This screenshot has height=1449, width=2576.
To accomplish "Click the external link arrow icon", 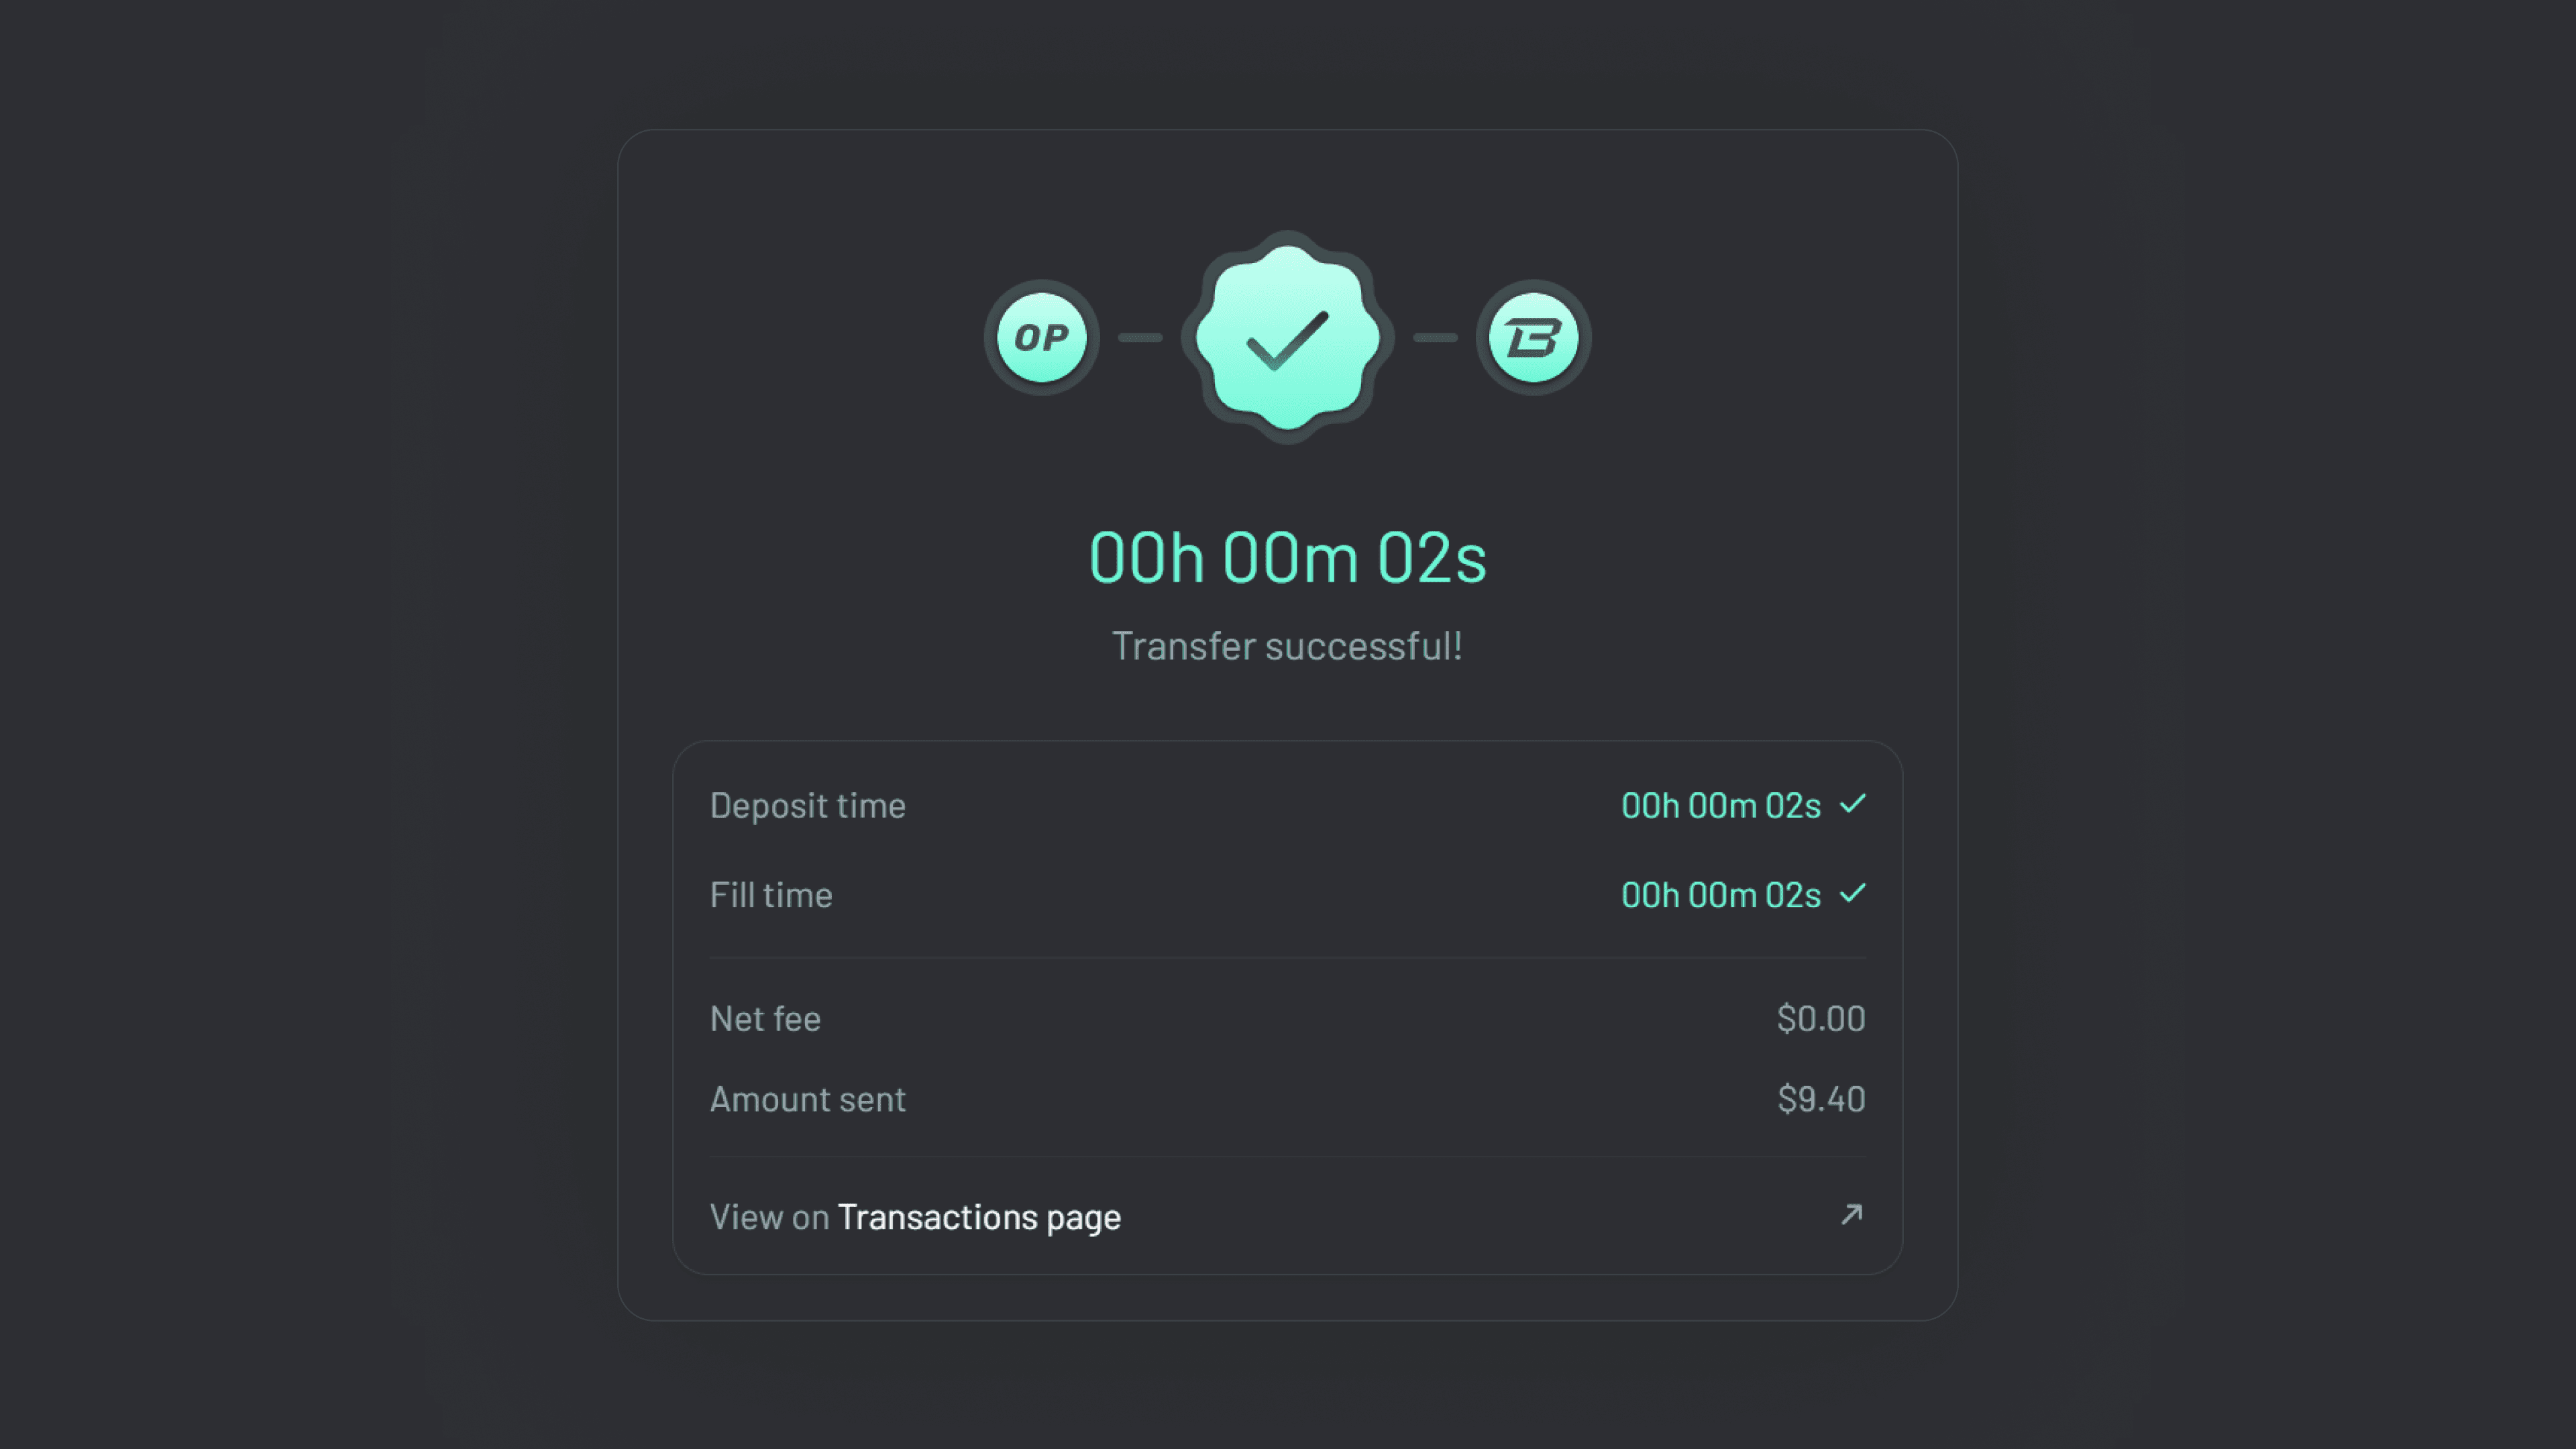I will tap(1851, 1215).
